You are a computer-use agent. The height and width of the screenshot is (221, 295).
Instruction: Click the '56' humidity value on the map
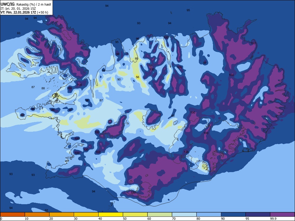(x=137, y=77)
